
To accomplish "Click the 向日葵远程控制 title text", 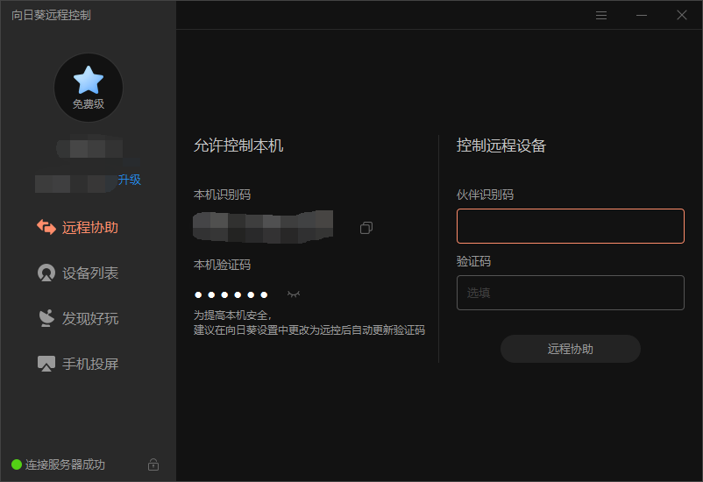I will point(51,15).
